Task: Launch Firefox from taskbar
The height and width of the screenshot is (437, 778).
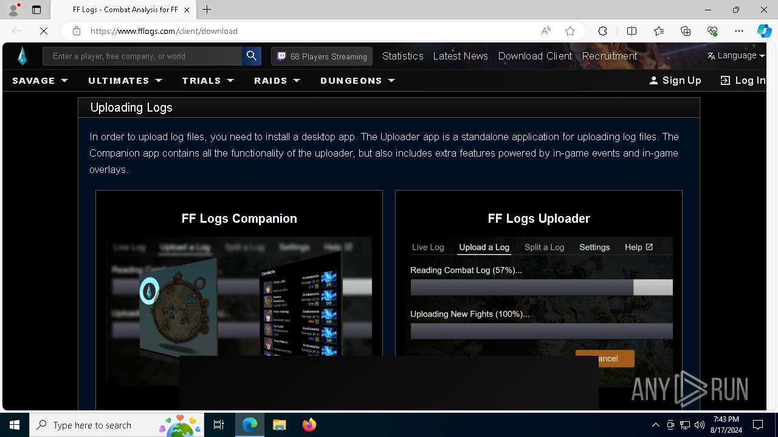Action: coord(309,425)
